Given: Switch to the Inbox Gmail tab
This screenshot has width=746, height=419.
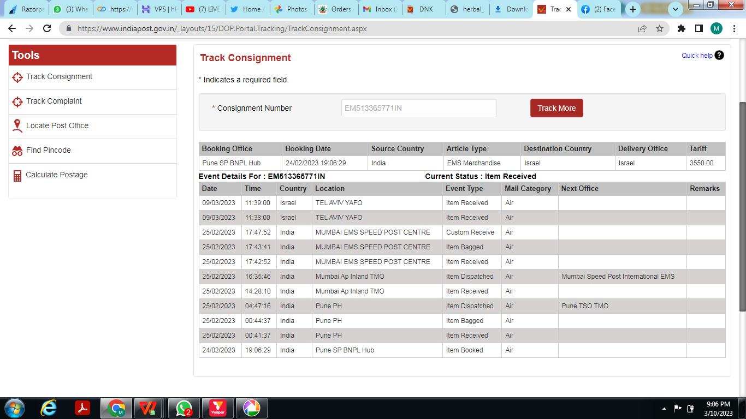Looking at the screenshot, I should [380, 9].
